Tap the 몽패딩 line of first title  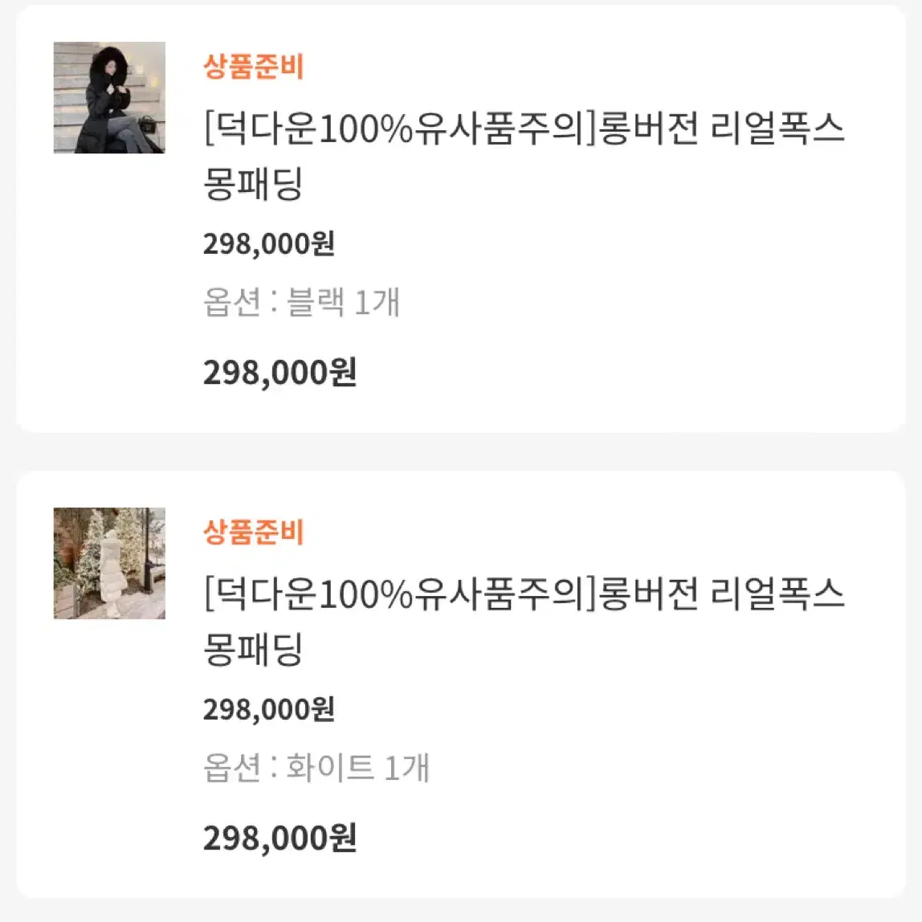point(254,183)
